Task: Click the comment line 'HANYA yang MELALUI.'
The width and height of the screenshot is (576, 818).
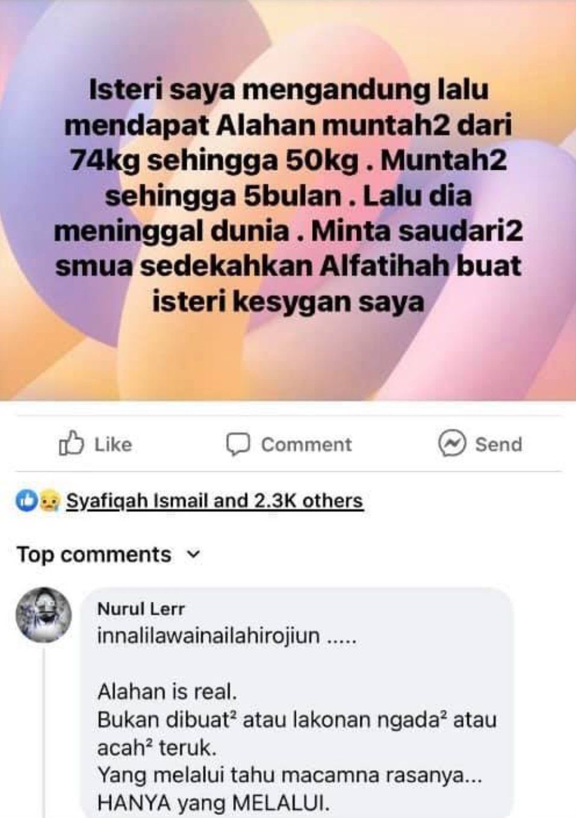Action: pyautogui.click(x=214, y=803)
